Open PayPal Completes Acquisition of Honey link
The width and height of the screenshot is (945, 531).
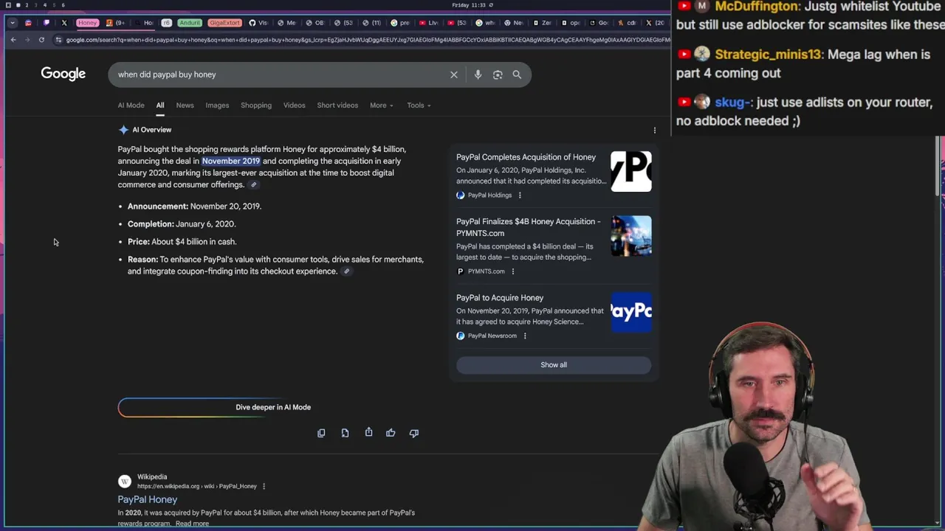pos(526,157)
